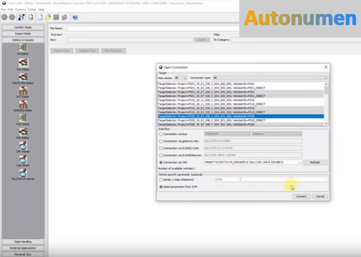Viewport: 361px width, 257px height.
Task: Click the target list scrollbar thumb
Action: [x=326, y=90]
